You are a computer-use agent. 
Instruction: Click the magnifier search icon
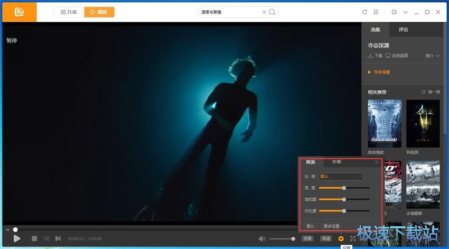(273, 12)
